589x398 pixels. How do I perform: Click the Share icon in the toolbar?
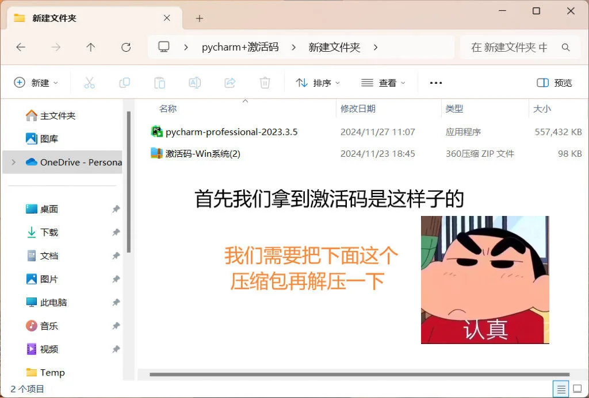pyautogui.click(x=230, y=83)
